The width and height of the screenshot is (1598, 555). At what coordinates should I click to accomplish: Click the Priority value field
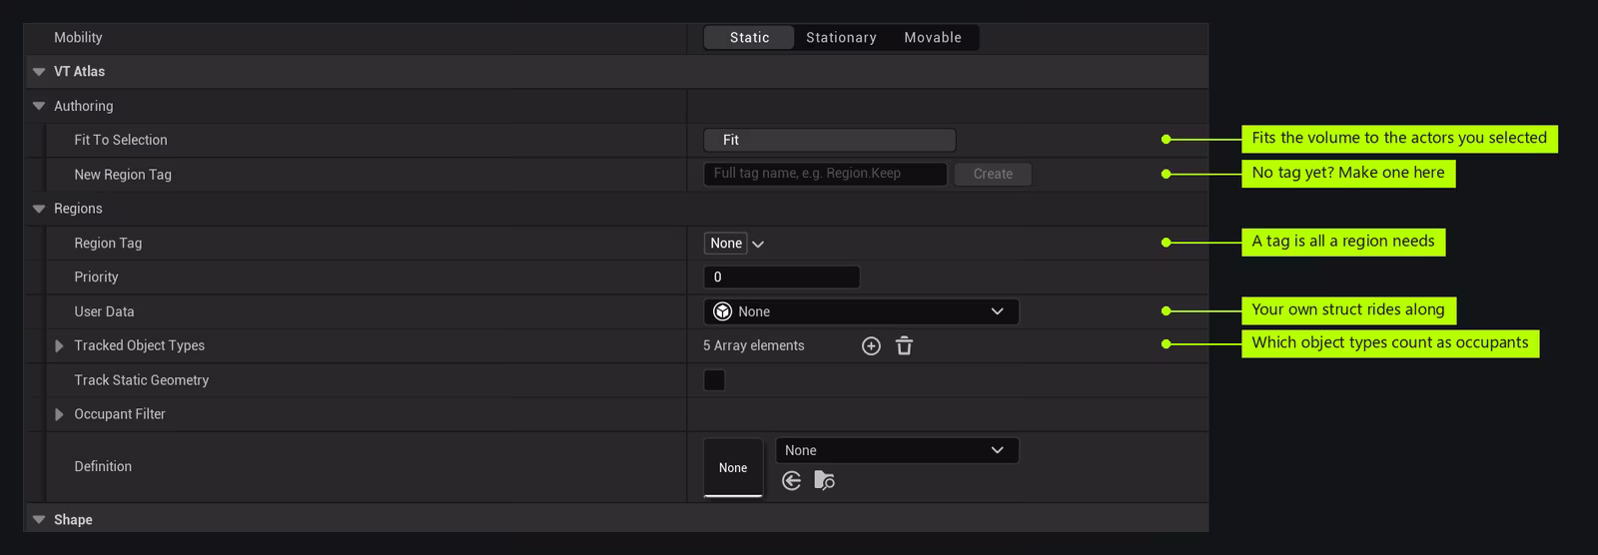[x=781, y=277]
